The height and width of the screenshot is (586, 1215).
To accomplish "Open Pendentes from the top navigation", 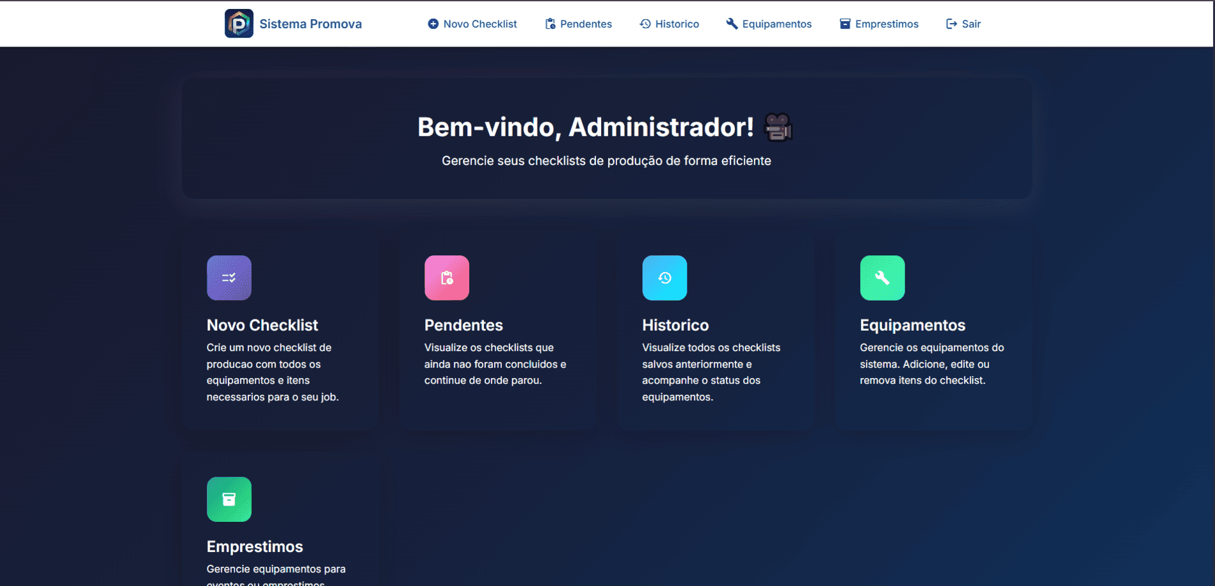I will [x=586, y=24].
